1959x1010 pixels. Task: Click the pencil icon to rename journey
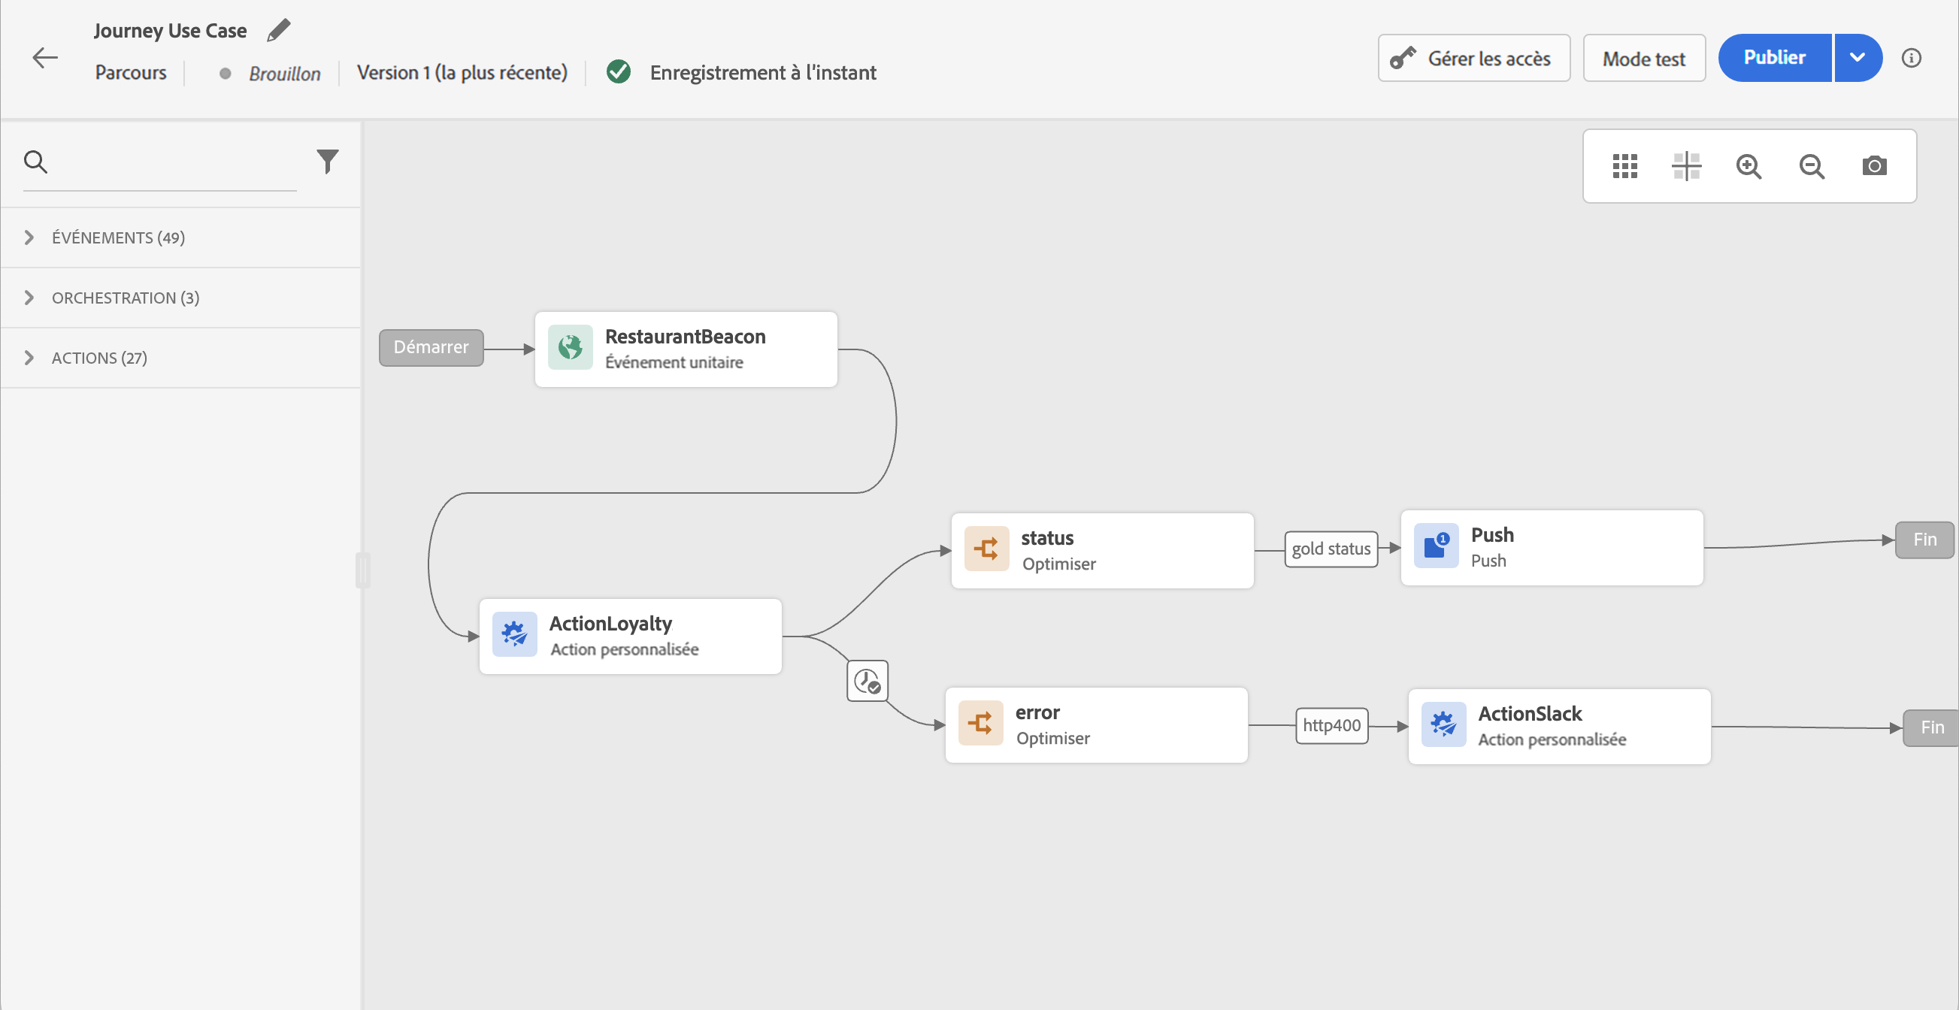(x=278, y=30)
